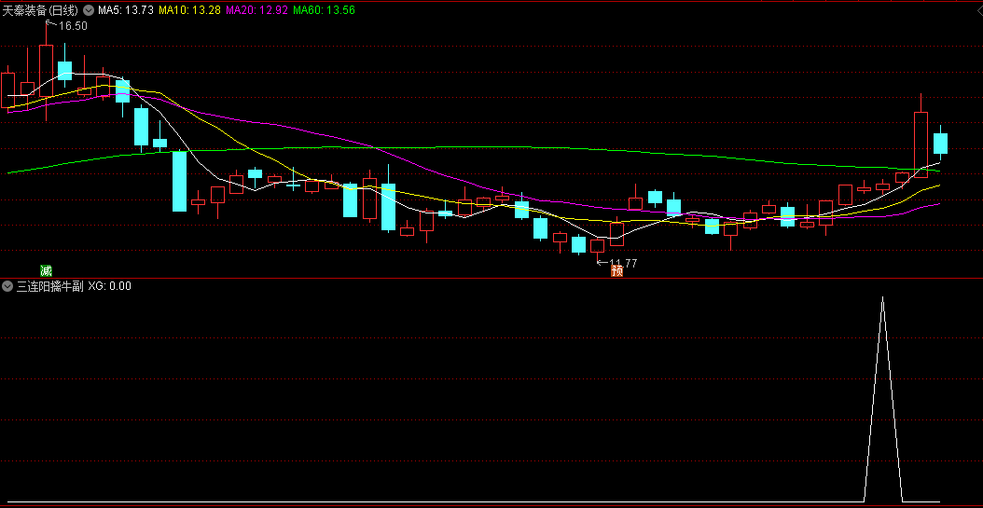Viewport: 983px width, 508px height.
Task: Expand the dropdown arrow beside 天秦装备(日线)
Action: [89, 10]
